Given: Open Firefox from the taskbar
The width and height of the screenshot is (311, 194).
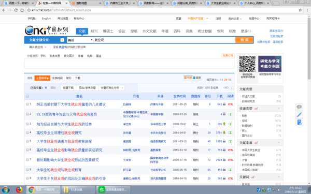Looking at the screenshot, I should click(19, 190).
